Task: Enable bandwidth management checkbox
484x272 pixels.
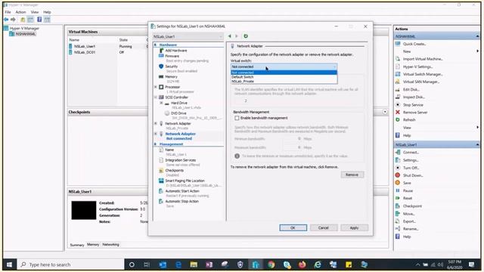Action: (237, 118)
